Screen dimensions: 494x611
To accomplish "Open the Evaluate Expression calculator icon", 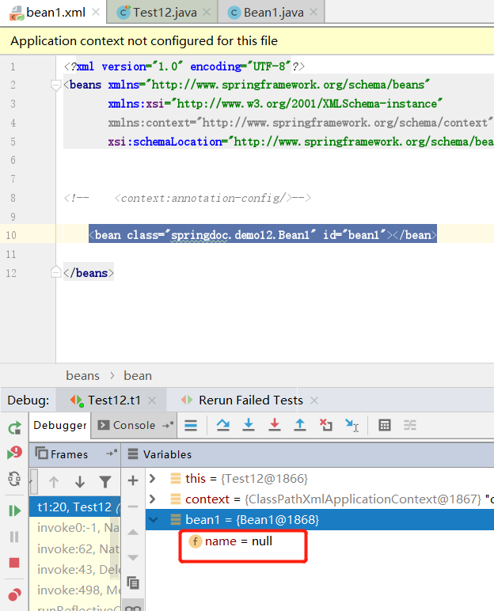I will point(385,425).
